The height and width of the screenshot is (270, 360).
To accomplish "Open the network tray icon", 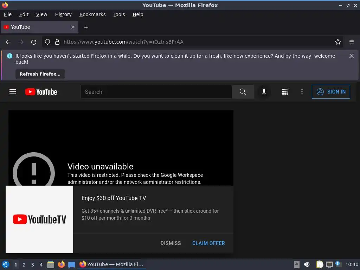I will point(329,264).
